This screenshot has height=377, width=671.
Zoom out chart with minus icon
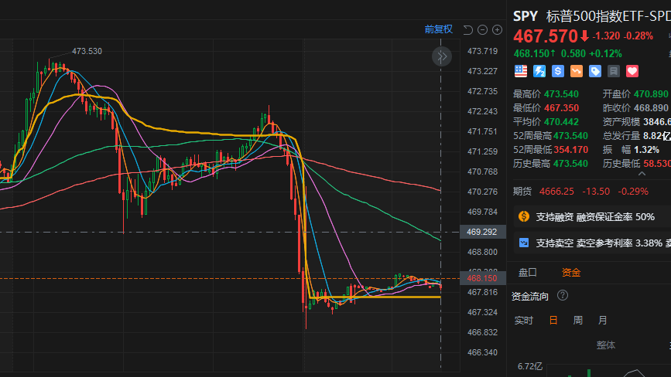tap(482, 29)
